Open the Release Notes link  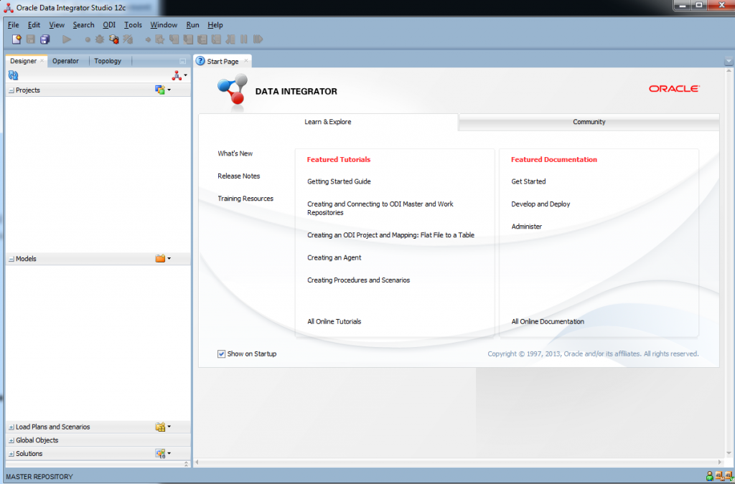(x=239, y=176)
